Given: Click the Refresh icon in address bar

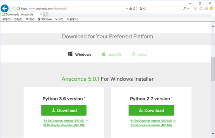Looking at the screenshot, I should point(134,8).
